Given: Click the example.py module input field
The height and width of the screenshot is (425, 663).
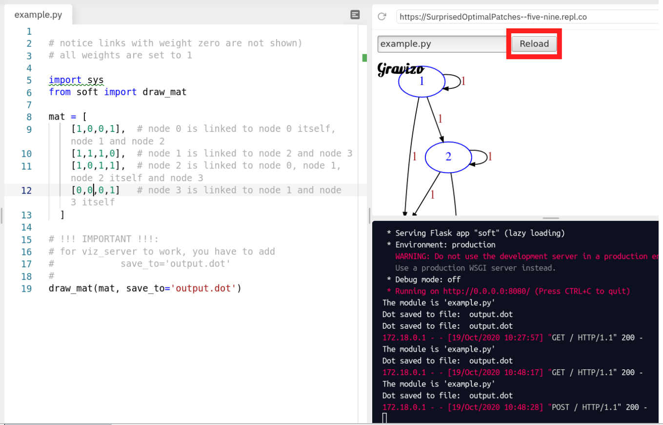Looking at the screenshot, I should (x=443, y=43).
